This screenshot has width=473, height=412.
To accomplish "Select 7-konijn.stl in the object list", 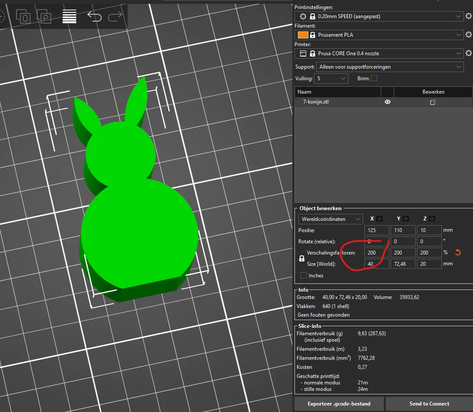I will point(316,102).
